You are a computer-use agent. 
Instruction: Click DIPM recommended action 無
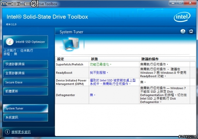[143, 82]
